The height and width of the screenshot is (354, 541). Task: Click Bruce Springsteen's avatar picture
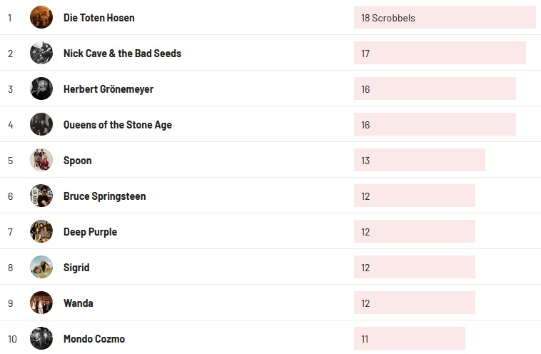[41, 196]
